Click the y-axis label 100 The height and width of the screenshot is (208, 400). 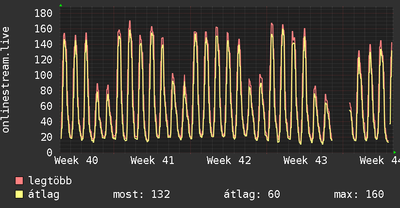(43, 75)
